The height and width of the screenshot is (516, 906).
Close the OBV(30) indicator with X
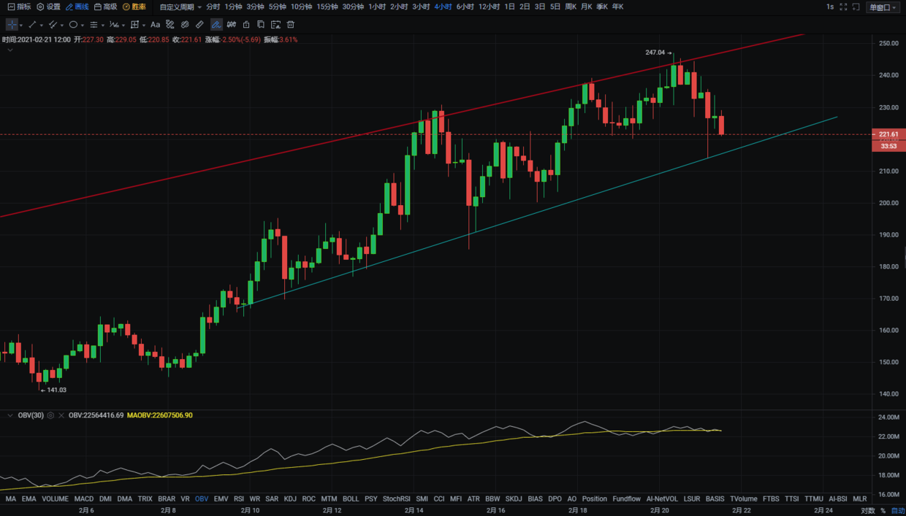[x=61, y=415]
